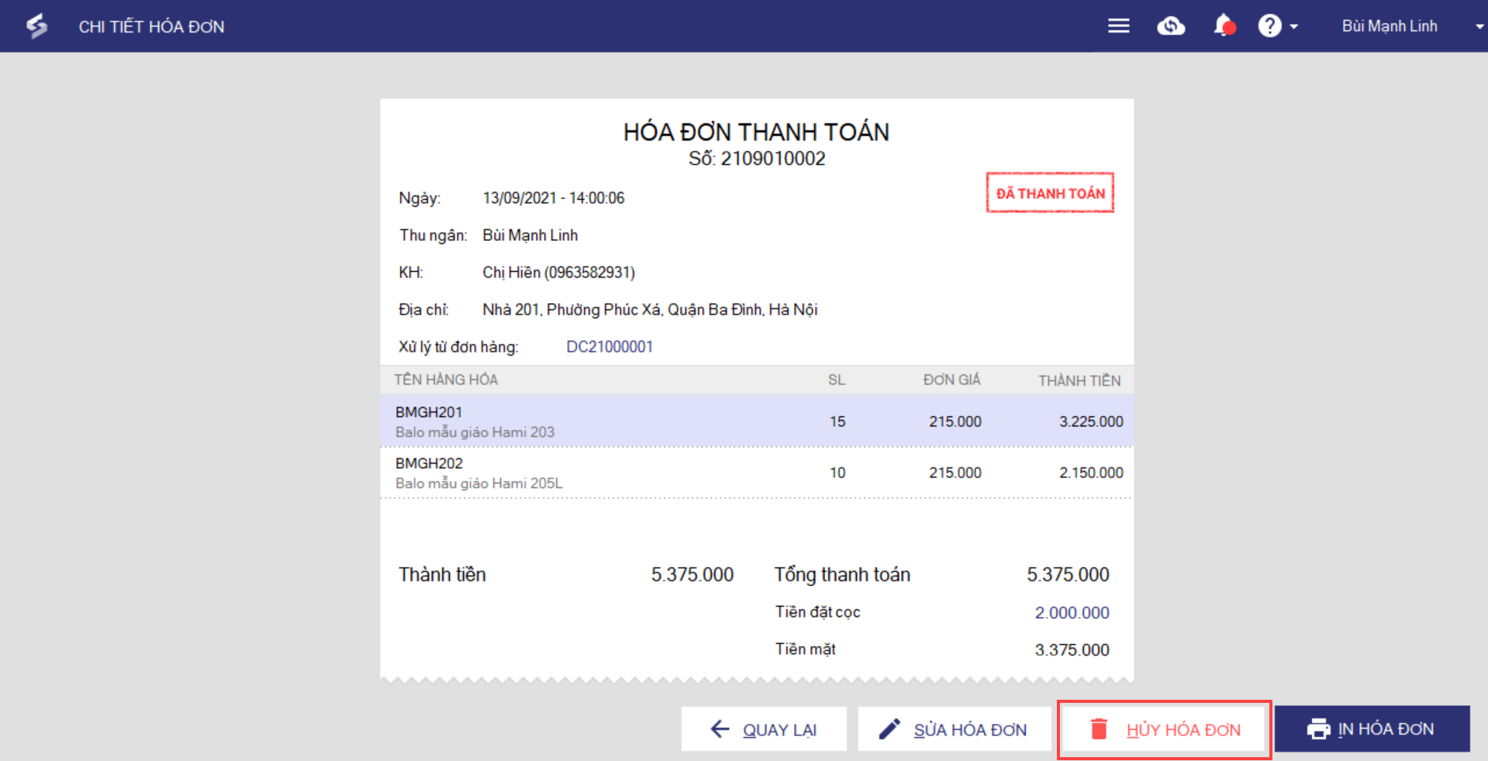Expand the help dropdown arrow
The height and width of the screenshot is (761, 1488).
point(1294,27)
